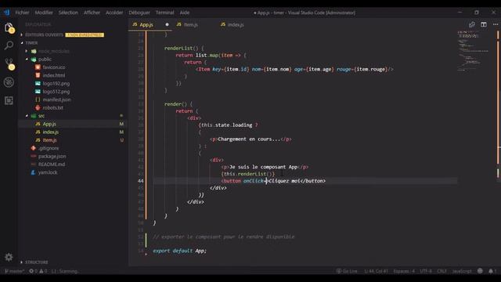Click the line and column position indicator

(x=376, y=271)
